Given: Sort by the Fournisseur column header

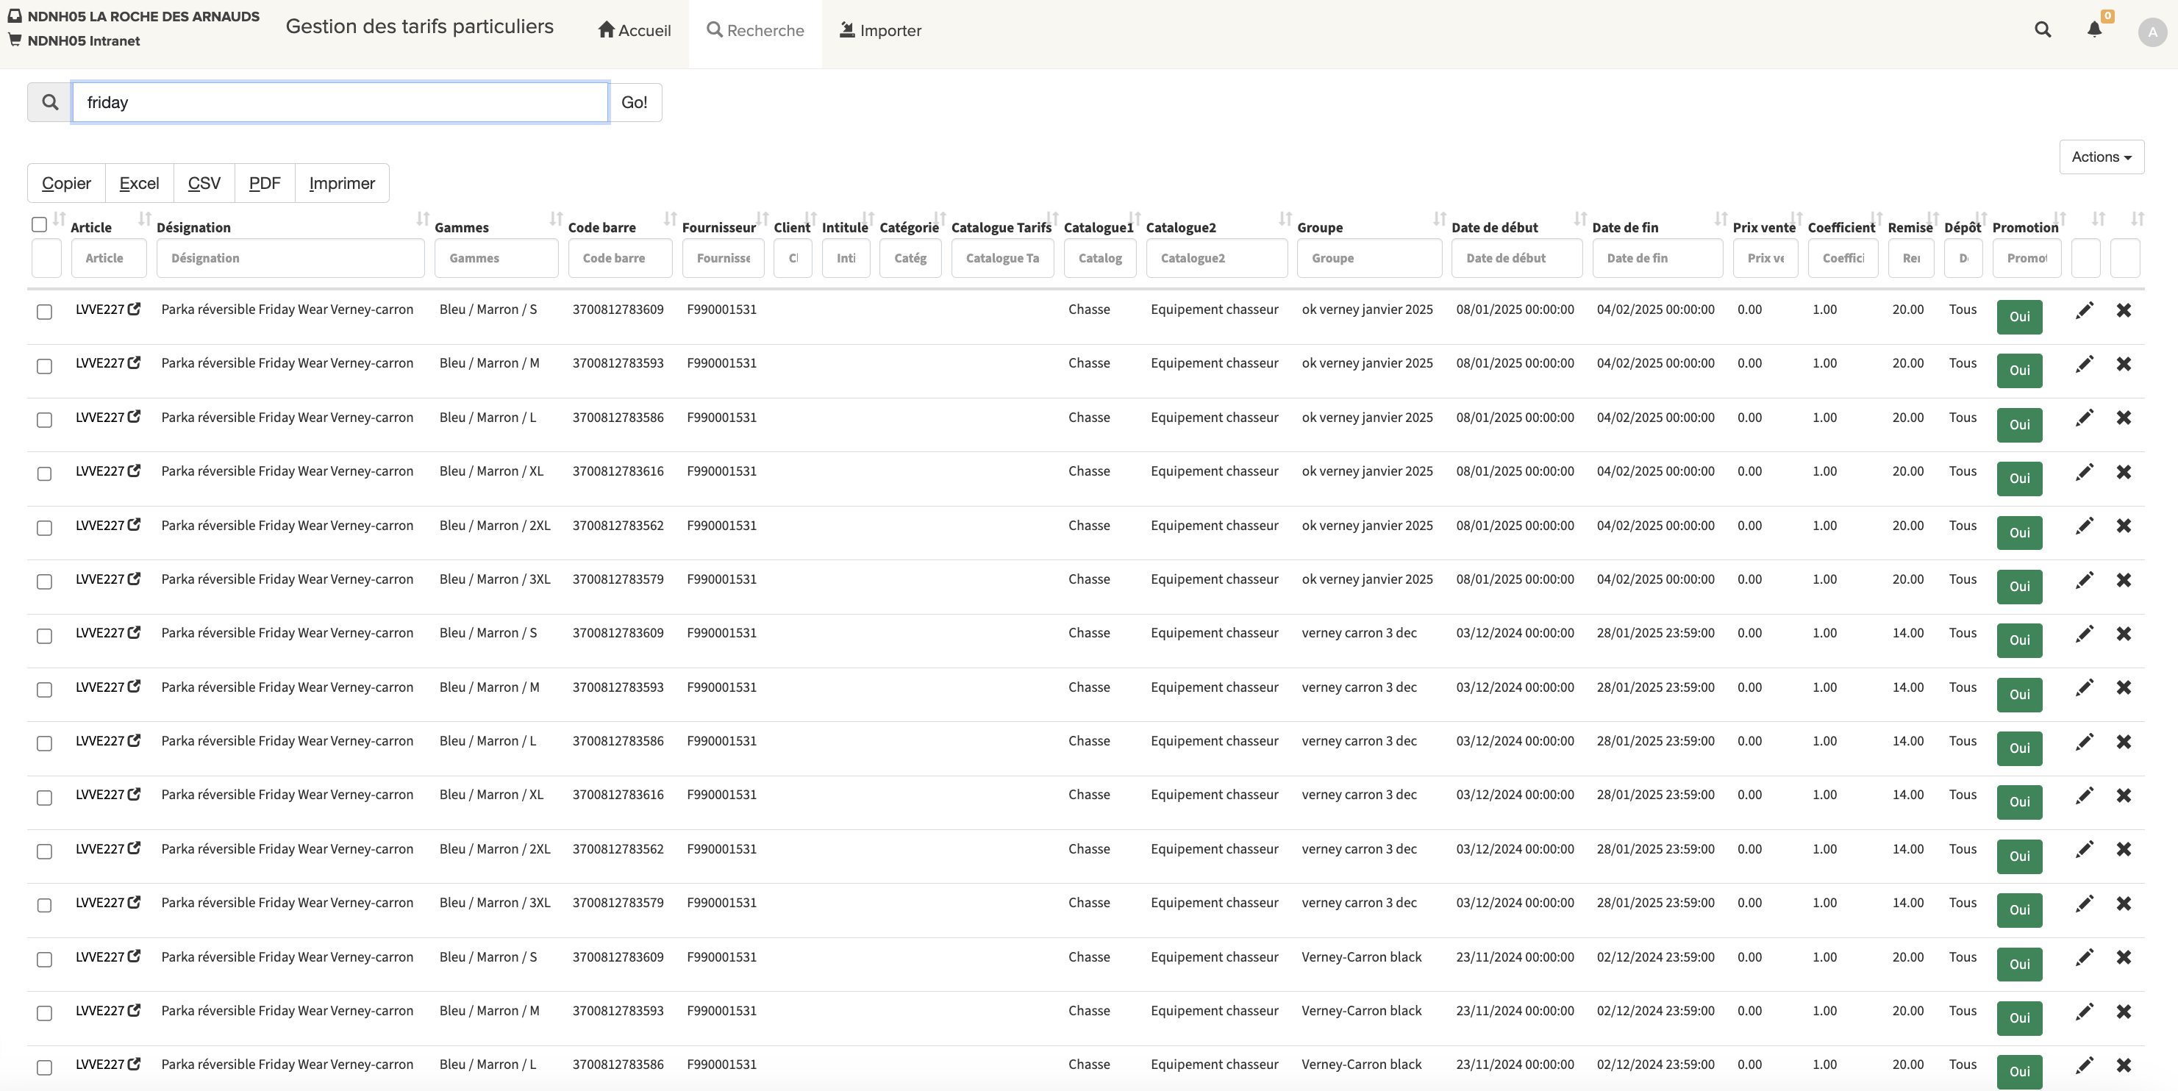Looking at the screenshot, I should click(x=718, y=227).
